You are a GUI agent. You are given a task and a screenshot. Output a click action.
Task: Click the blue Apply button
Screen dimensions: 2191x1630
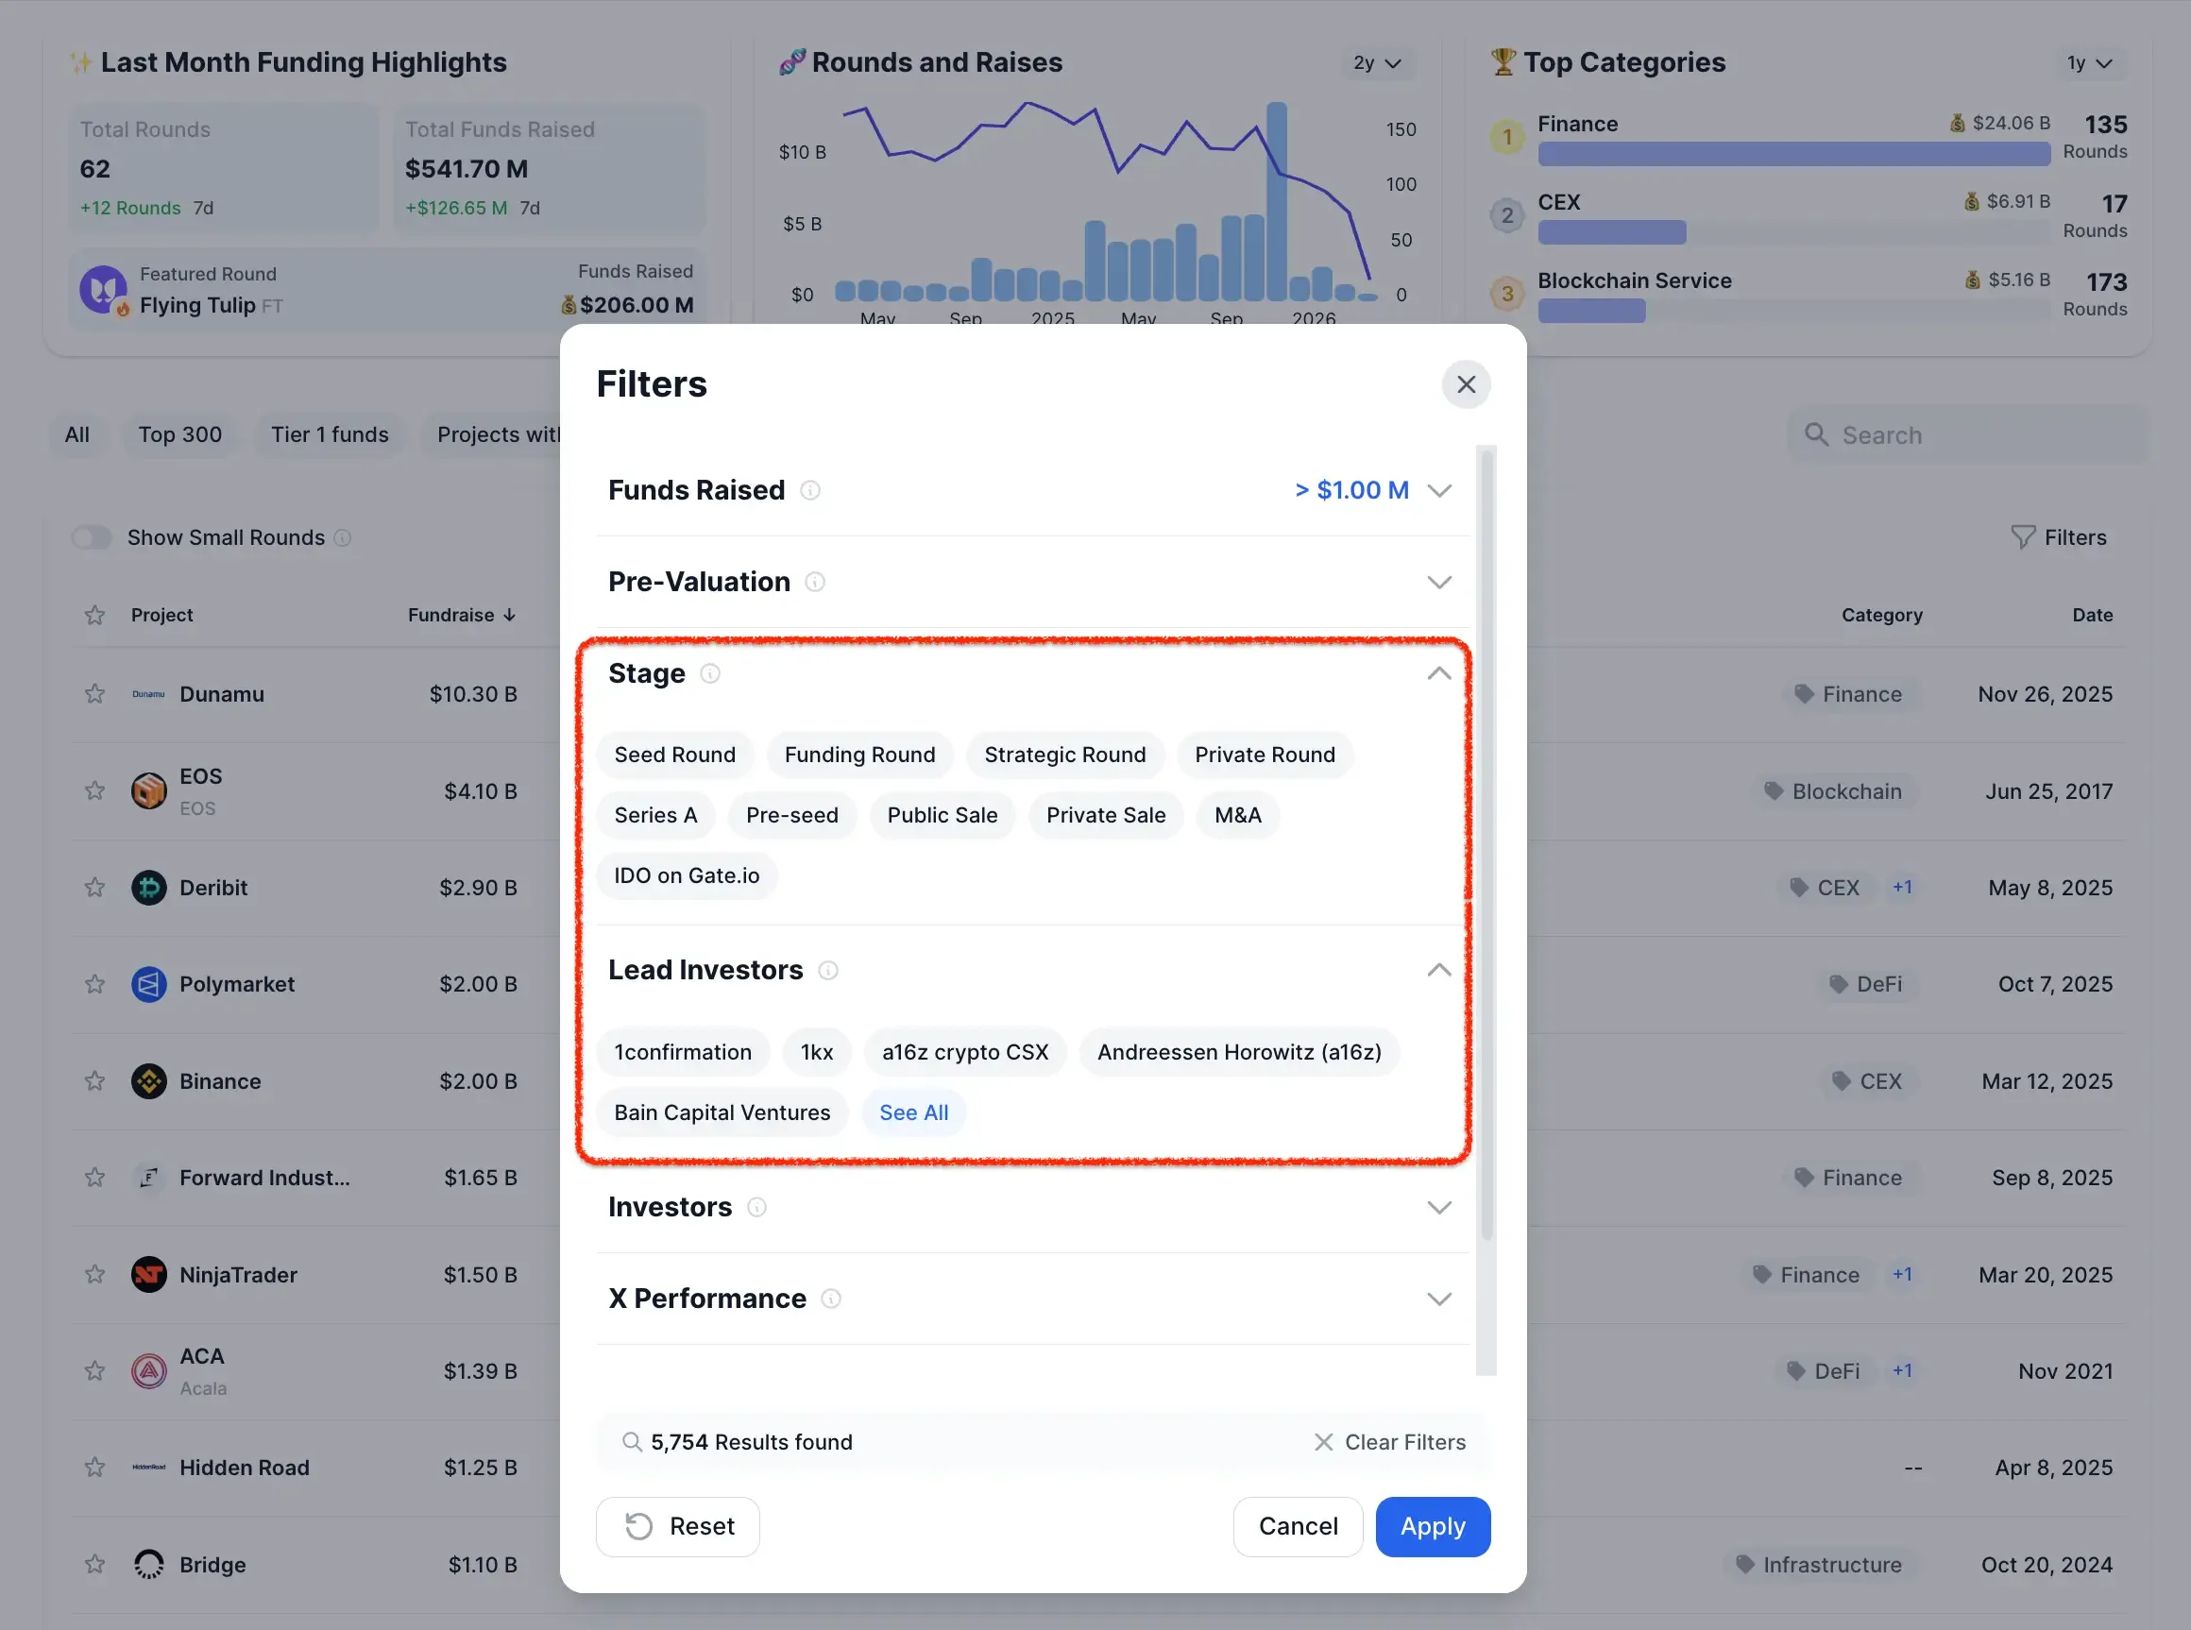[1432, 1526]
